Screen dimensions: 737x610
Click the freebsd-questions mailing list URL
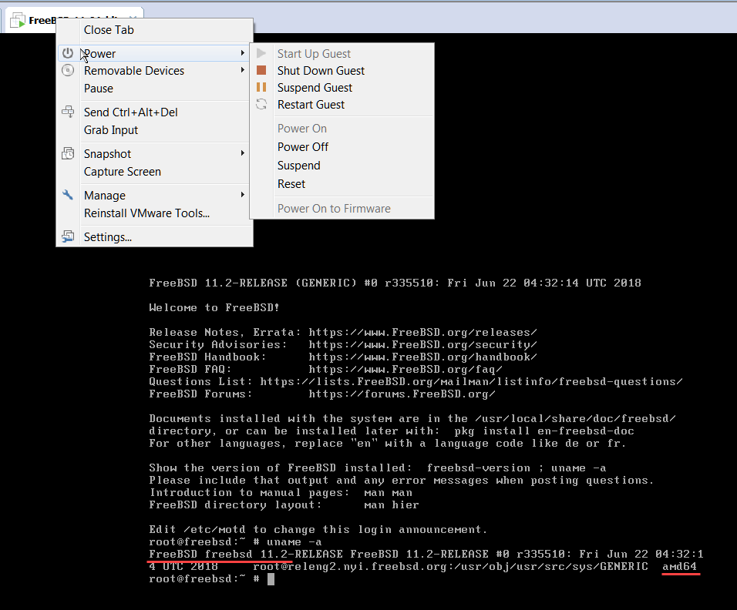(x=471, y=382)
